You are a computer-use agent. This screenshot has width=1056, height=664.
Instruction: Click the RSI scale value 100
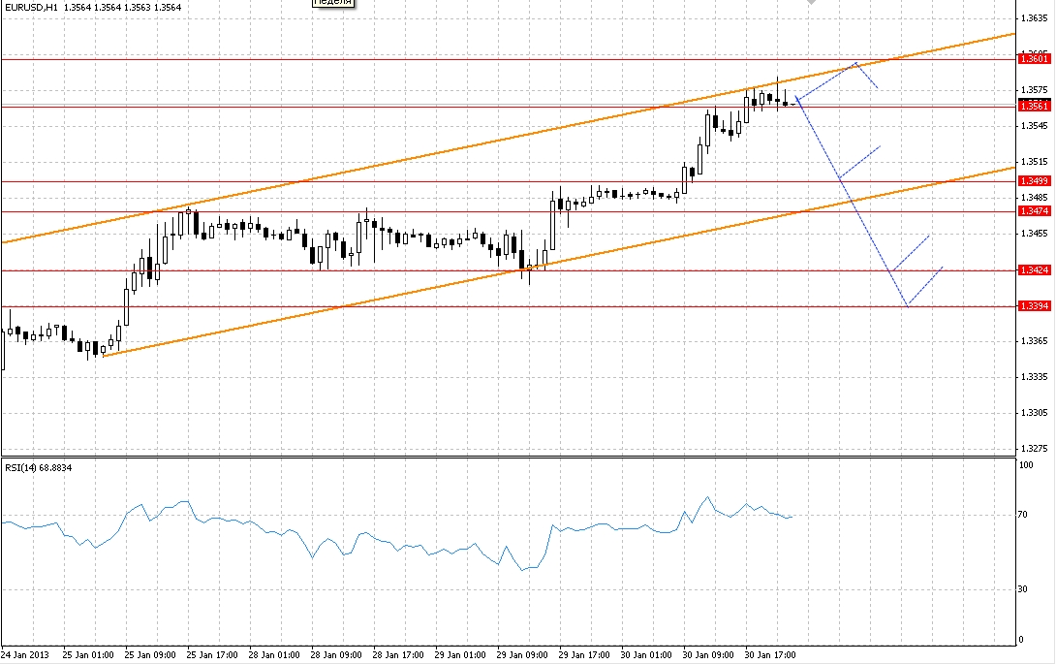coord(1026,465)
